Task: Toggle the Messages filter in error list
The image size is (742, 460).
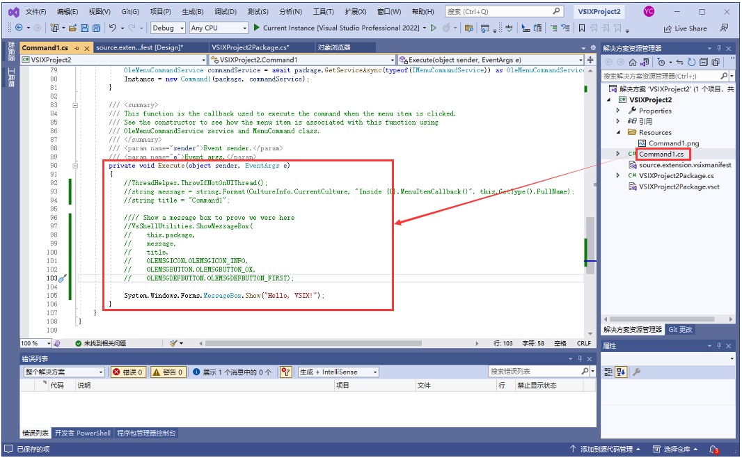Action: pyautogui.click(x=232, y=372)
